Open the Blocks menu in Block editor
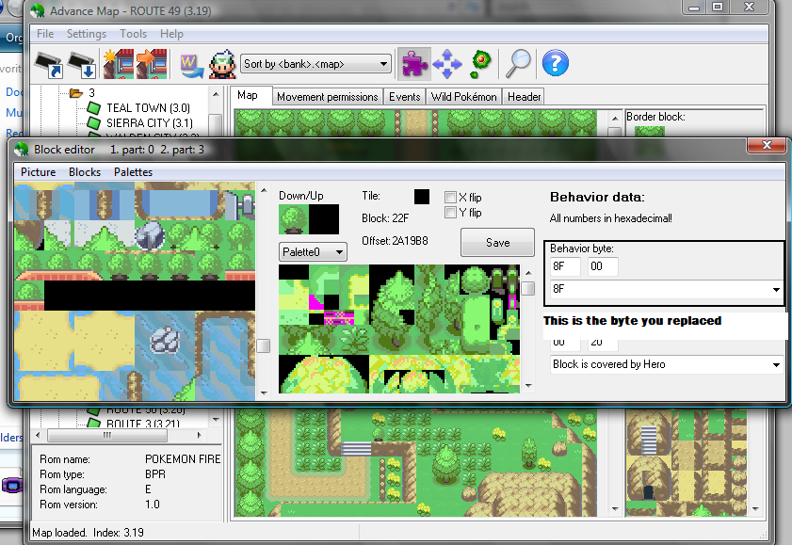The image size is (792, 545). point(85,172)
